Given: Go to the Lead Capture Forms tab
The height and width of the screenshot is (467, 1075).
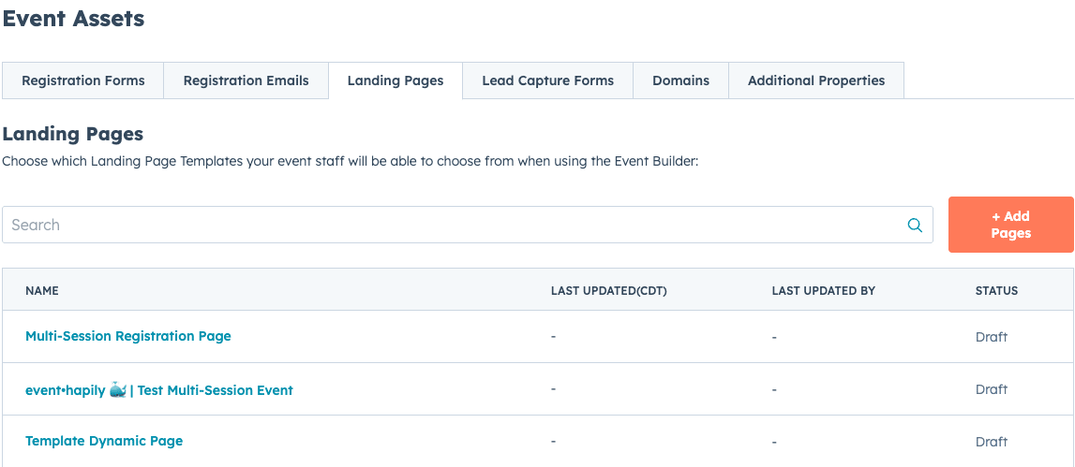Looking at the screenshot, I should pyautogui.click(x=547, y=80).
